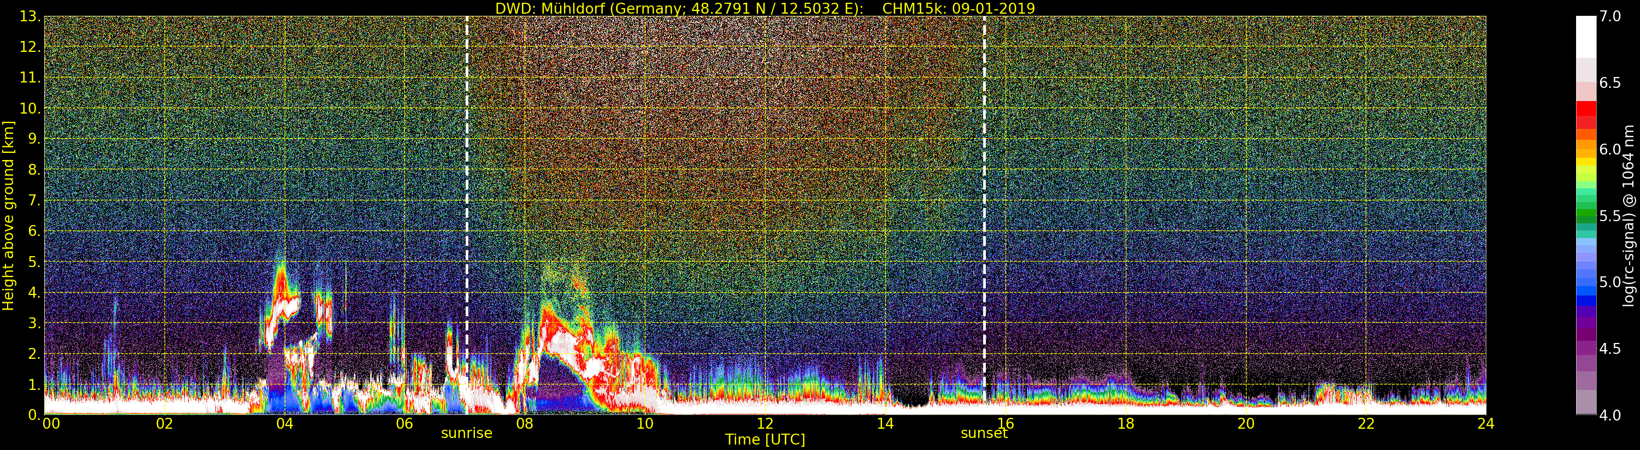The width and height of the screenshot is (1640, 450).
Task: Click the "0." height axis tick label
Action: pos(34,415)
